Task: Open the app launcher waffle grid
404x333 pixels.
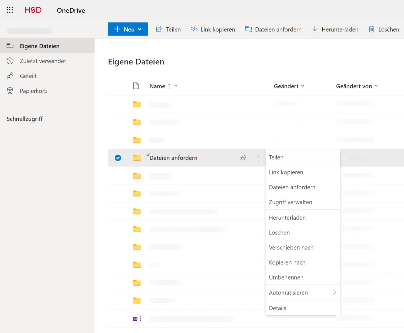Action: (10, 10)
